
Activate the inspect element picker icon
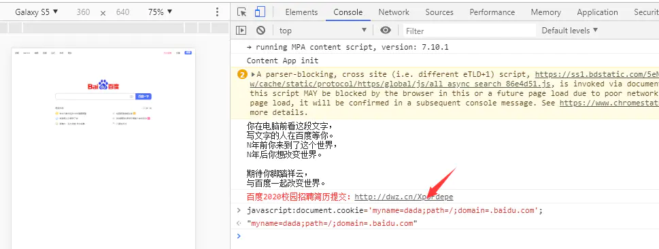(241, 12)
